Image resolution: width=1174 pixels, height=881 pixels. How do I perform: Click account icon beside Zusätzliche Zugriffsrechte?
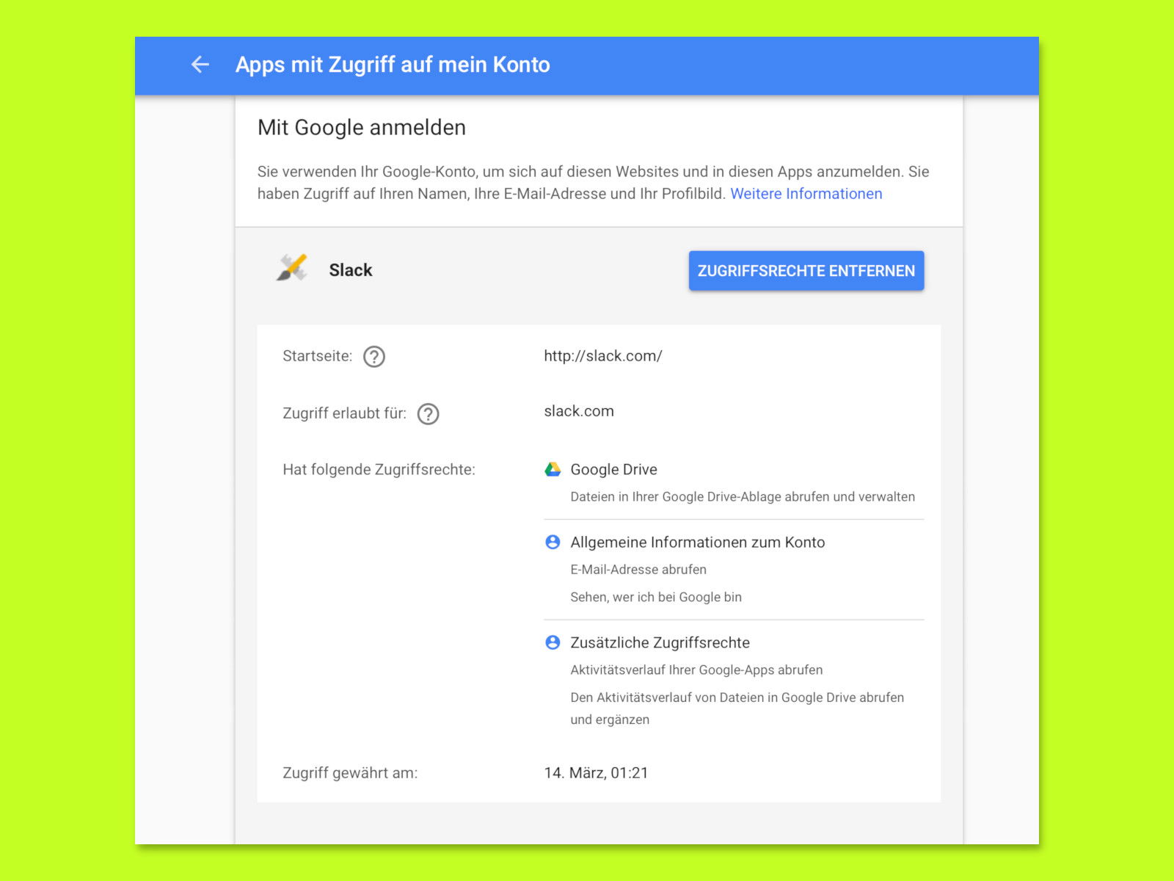[553, 642]
